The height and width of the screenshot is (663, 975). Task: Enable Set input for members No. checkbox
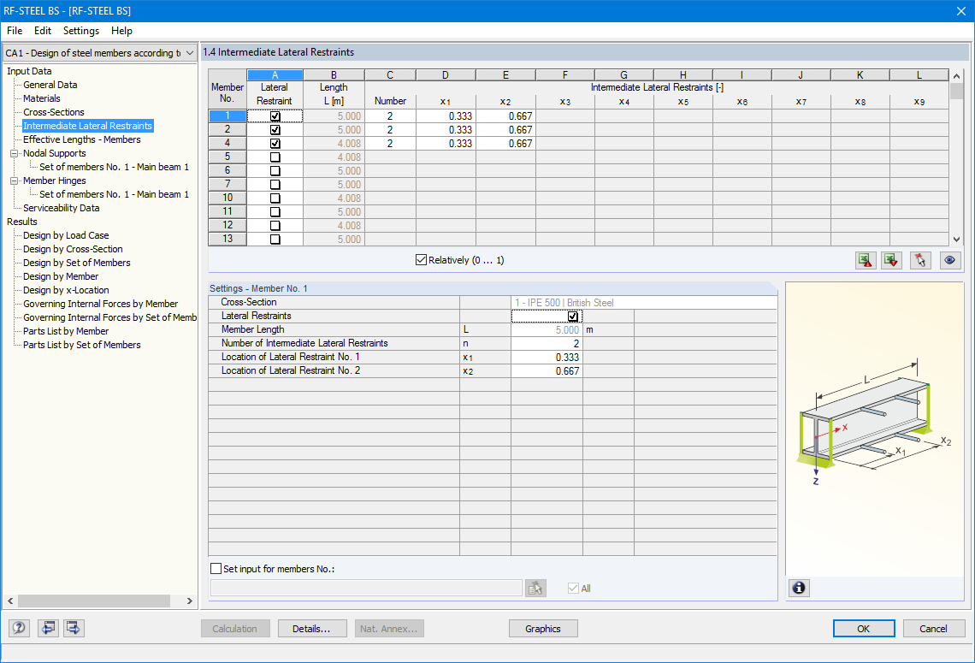click(x=216, y=568)
